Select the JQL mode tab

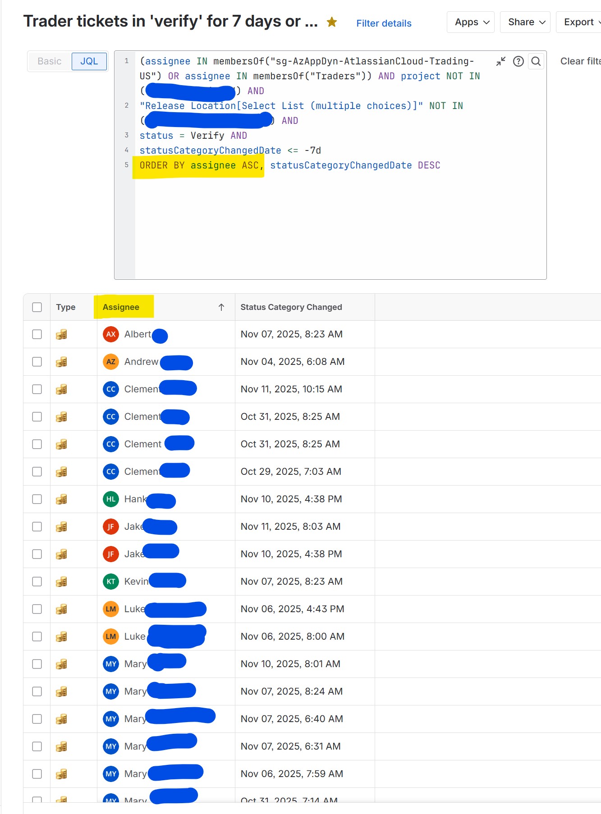(89, 61)
